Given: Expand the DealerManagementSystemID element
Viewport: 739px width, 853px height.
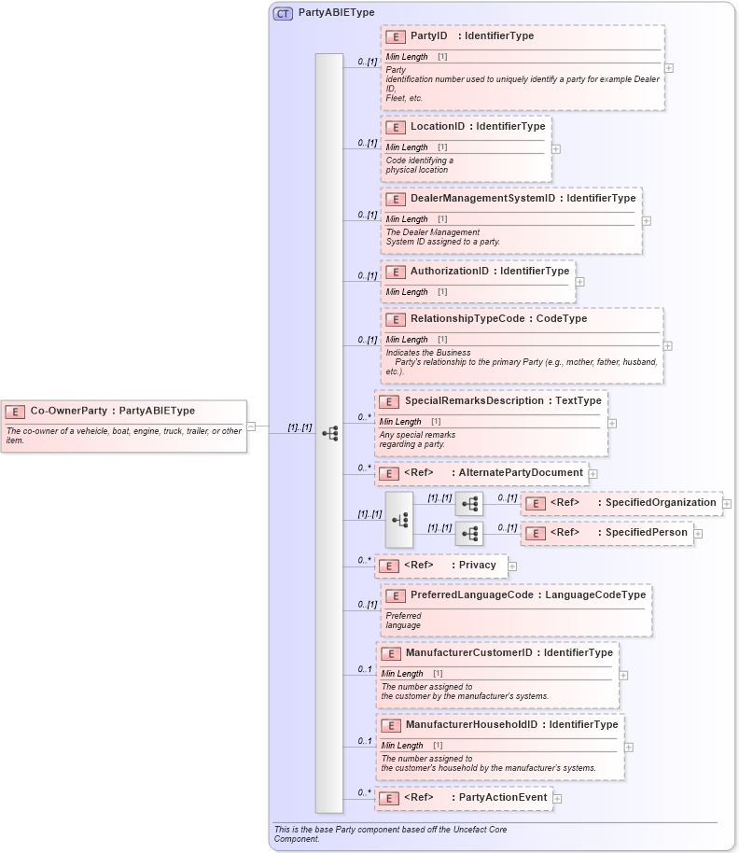Looking at the screenshot, I should [646, 221].
